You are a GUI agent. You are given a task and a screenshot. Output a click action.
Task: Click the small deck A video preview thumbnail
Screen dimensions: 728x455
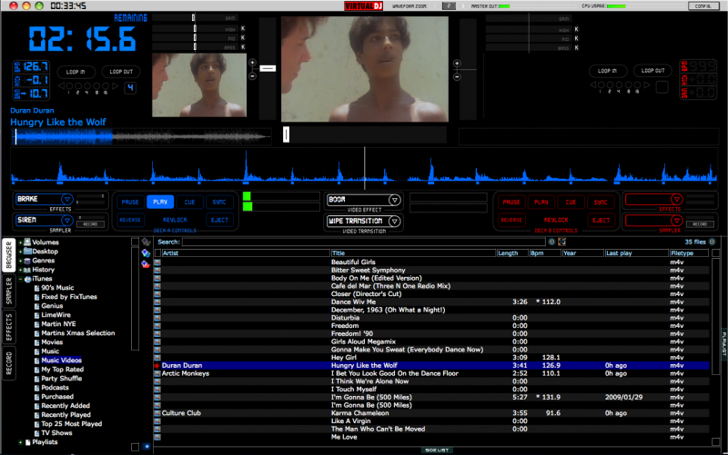pyautogui.click(x=199, y=84)
